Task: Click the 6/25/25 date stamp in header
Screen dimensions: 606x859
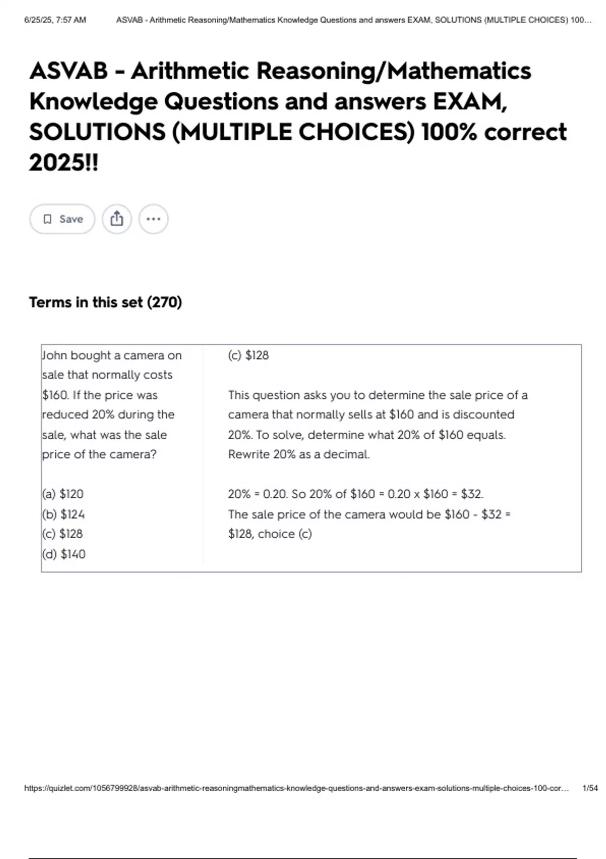Action: click(x=55, y=20)
